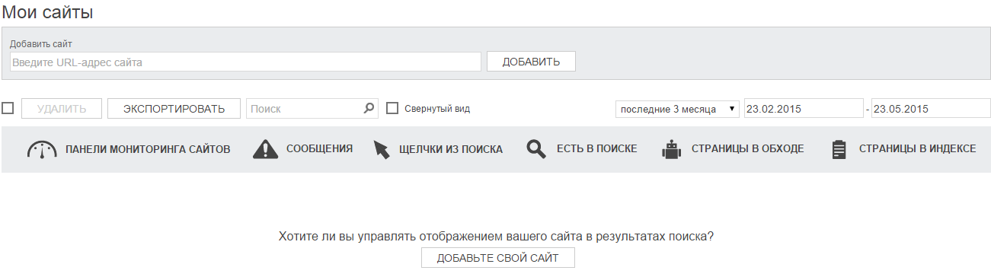Switch to the Сообщения tab
The height and width of the screenshot is (280, 991).
319,149
